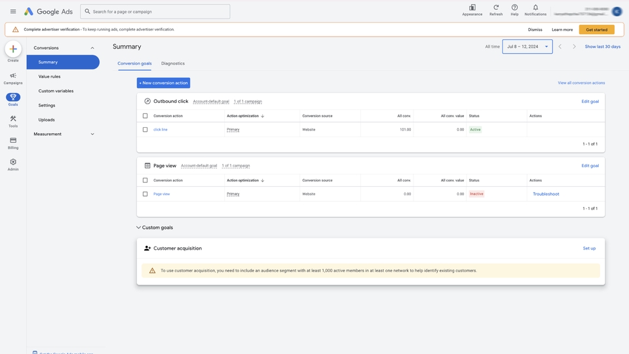Click the New conversion action button

[x=163, y=83]
